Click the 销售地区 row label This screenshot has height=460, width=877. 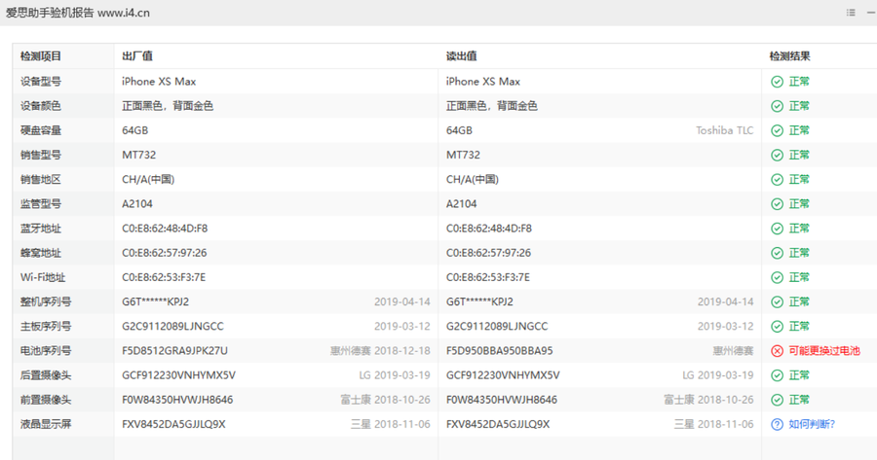pos(41,179)
